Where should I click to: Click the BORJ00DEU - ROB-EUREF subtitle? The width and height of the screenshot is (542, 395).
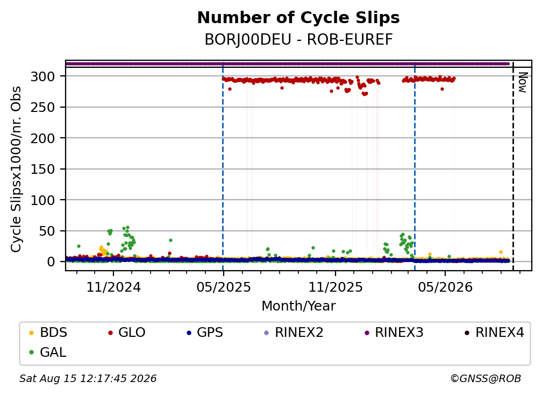pyautogui.click(x=298, y=40)
